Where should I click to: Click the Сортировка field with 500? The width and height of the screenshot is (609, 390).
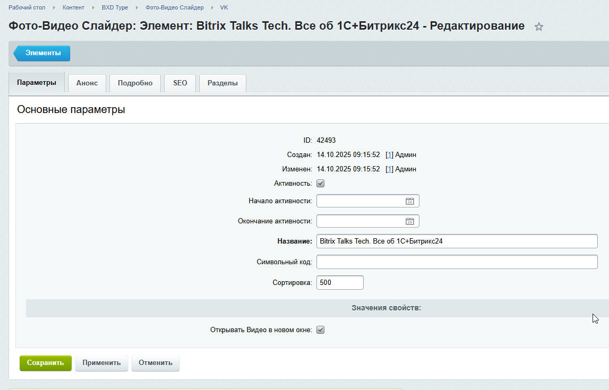click(x=340, y=283)
